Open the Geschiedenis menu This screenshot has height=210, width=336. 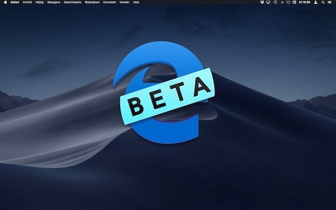click(72, 2)
